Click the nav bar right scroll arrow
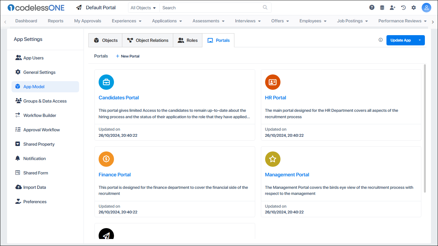 [x=433, y=22]
